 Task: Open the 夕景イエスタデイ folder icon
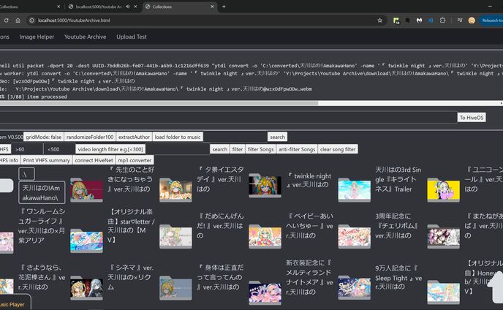point(175,189)
